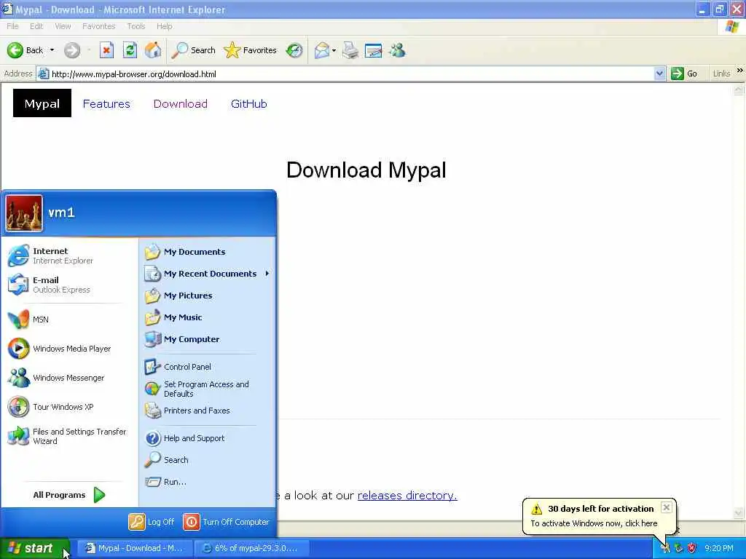Open My Computer

coord(207,339)
